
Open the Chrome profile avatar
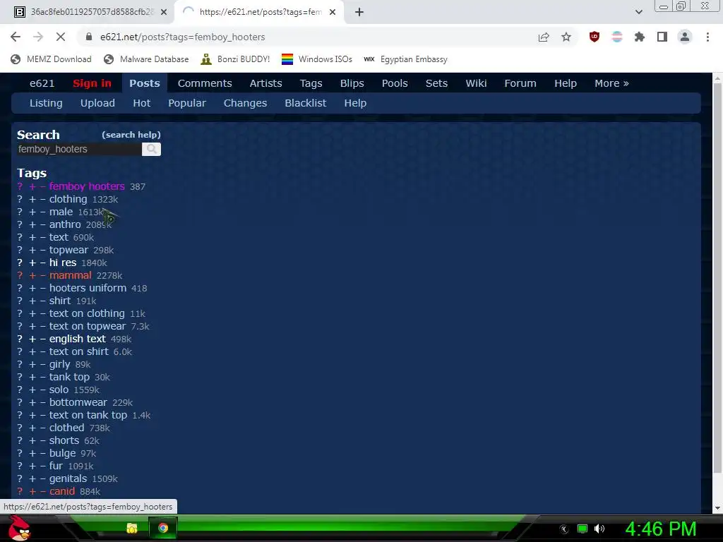click(685, 37)
